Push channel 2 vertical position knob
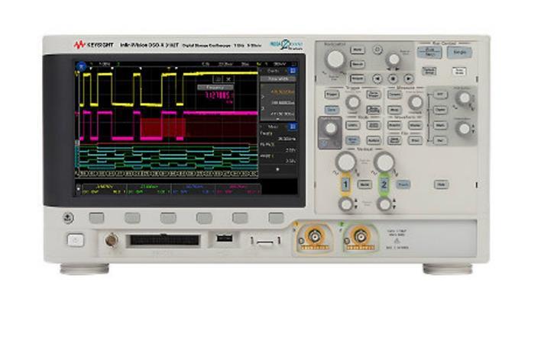 pos(384,204)
